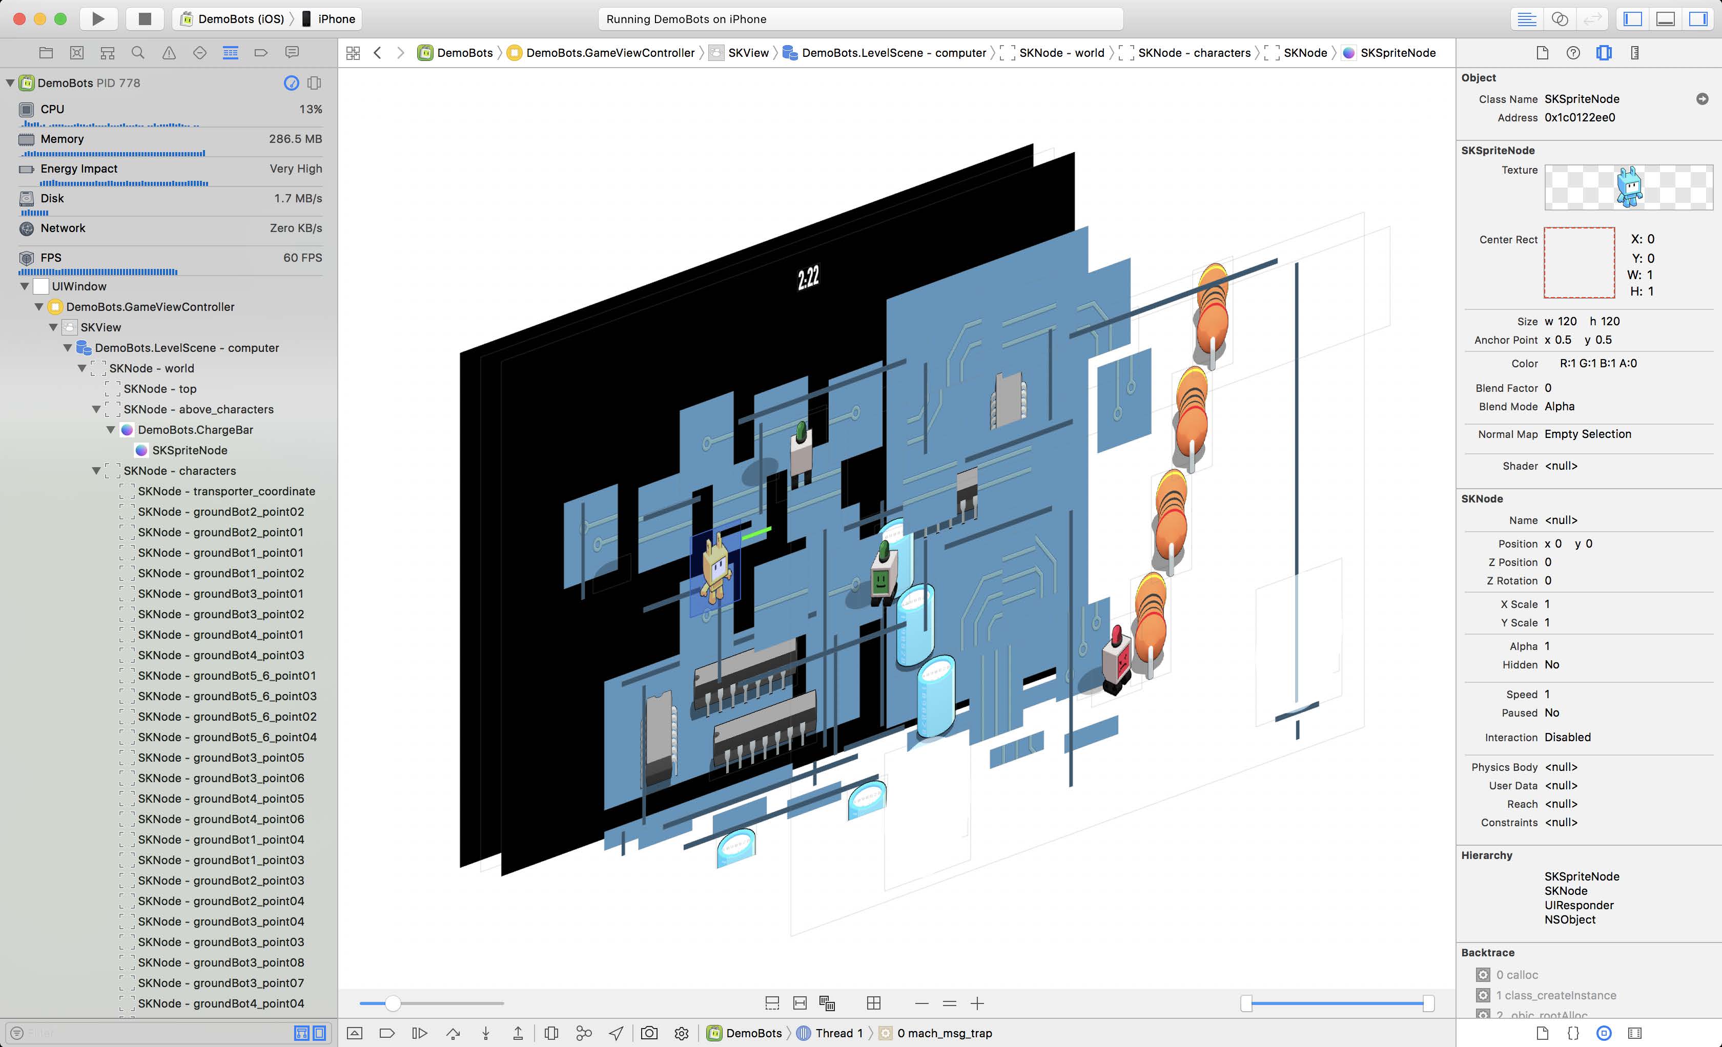Show the File inspector tab

point(1543,53)
